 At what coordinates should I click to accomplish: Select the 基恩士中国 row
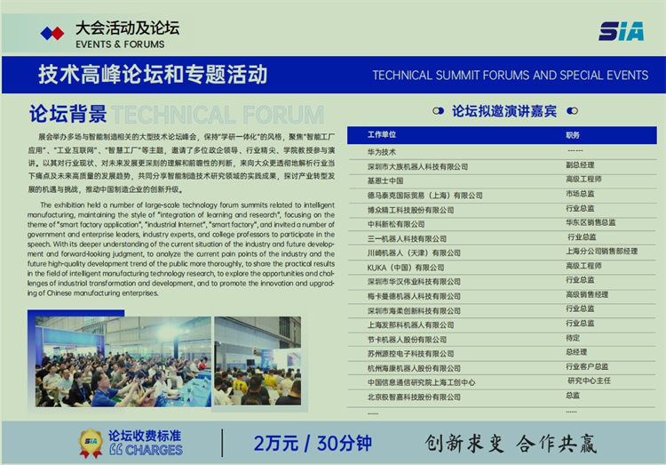502,180
